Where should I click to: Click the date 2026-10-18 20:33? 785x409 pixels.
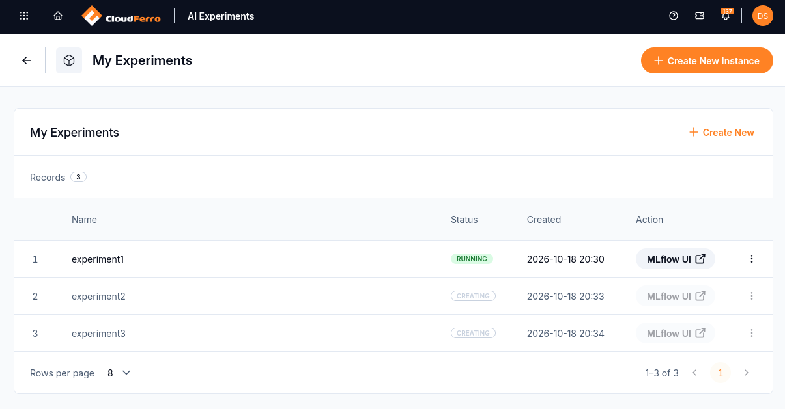(565, 296)
